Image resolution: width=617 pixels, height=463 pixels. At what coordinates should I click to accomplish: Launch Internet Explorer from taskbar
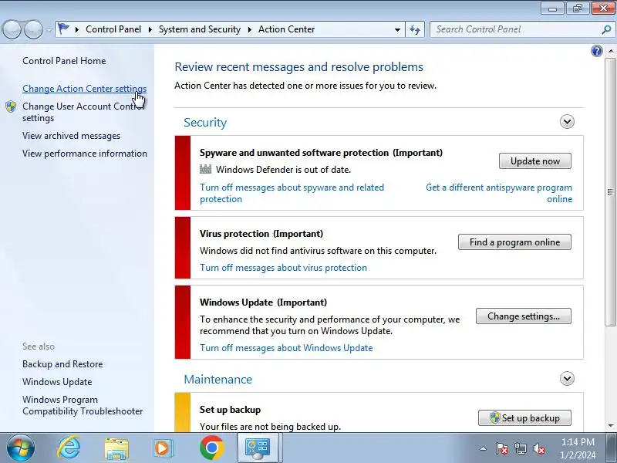point(69,448)
